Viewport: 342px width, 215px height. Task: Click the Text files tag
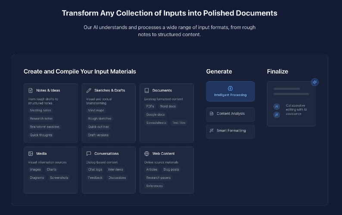[x=179, y=123]
